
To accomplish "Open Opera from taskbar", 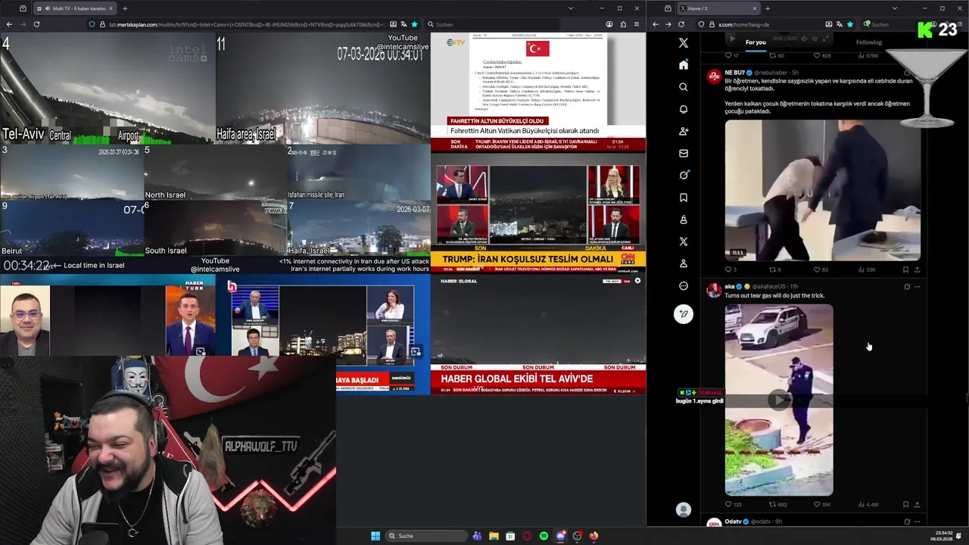I will 527,536.
